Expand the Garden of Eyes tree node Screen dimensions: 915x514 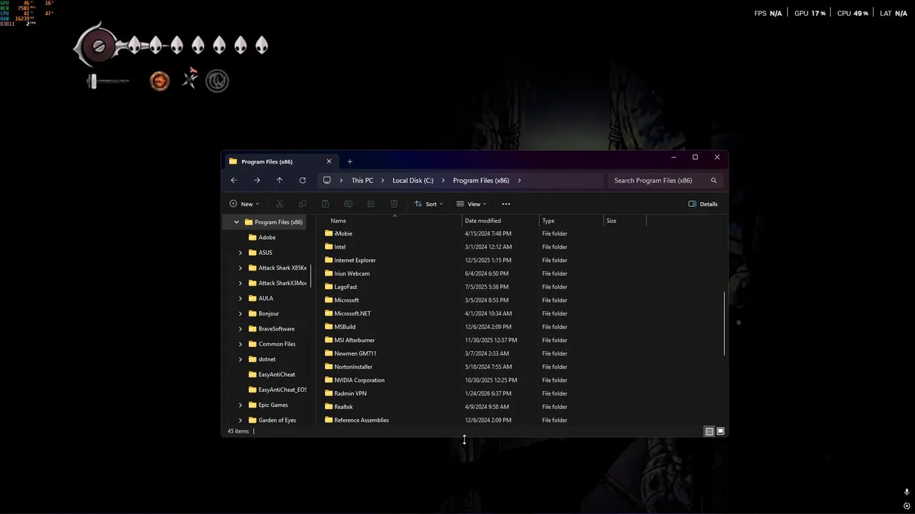[x=241, y=420]
